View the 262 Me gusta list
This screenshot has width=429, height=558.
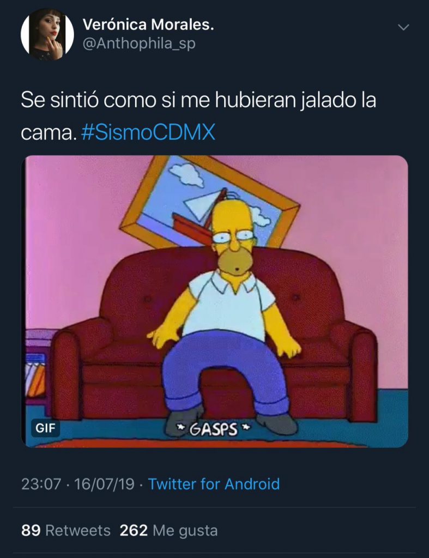pos(168,530)
